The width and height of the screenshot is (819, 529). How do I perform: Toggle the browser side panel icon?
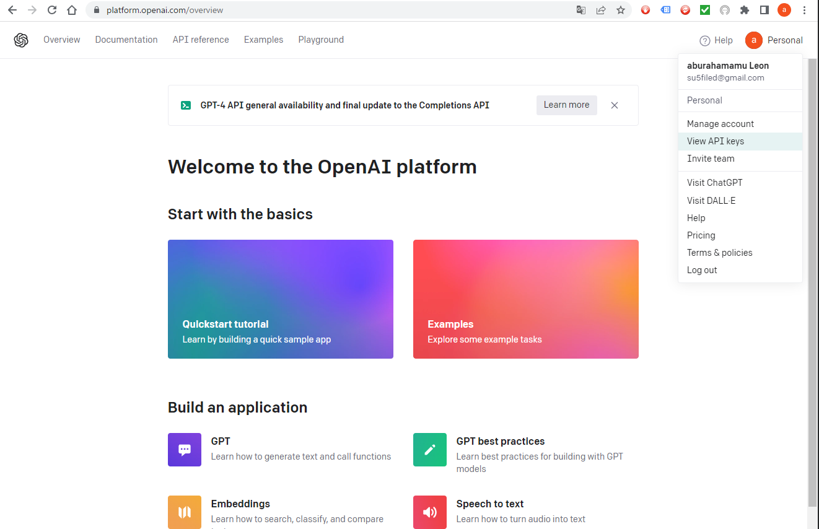[x=764, y=10]
